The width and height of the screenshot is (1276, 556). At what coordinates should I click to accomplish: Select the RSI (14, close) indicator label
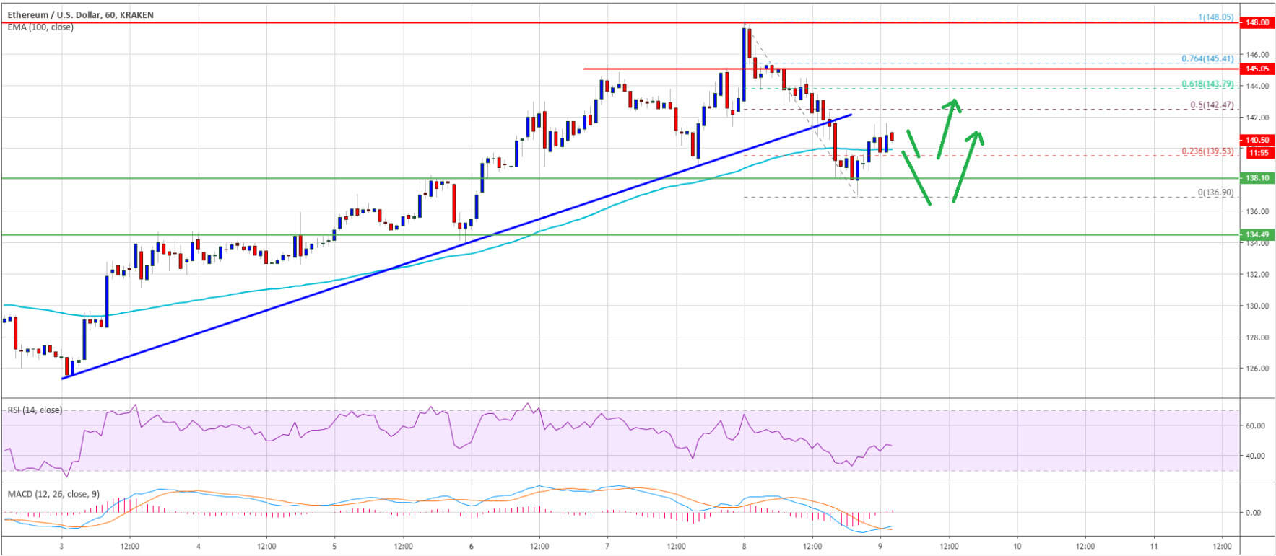click(x=35, y=410)
